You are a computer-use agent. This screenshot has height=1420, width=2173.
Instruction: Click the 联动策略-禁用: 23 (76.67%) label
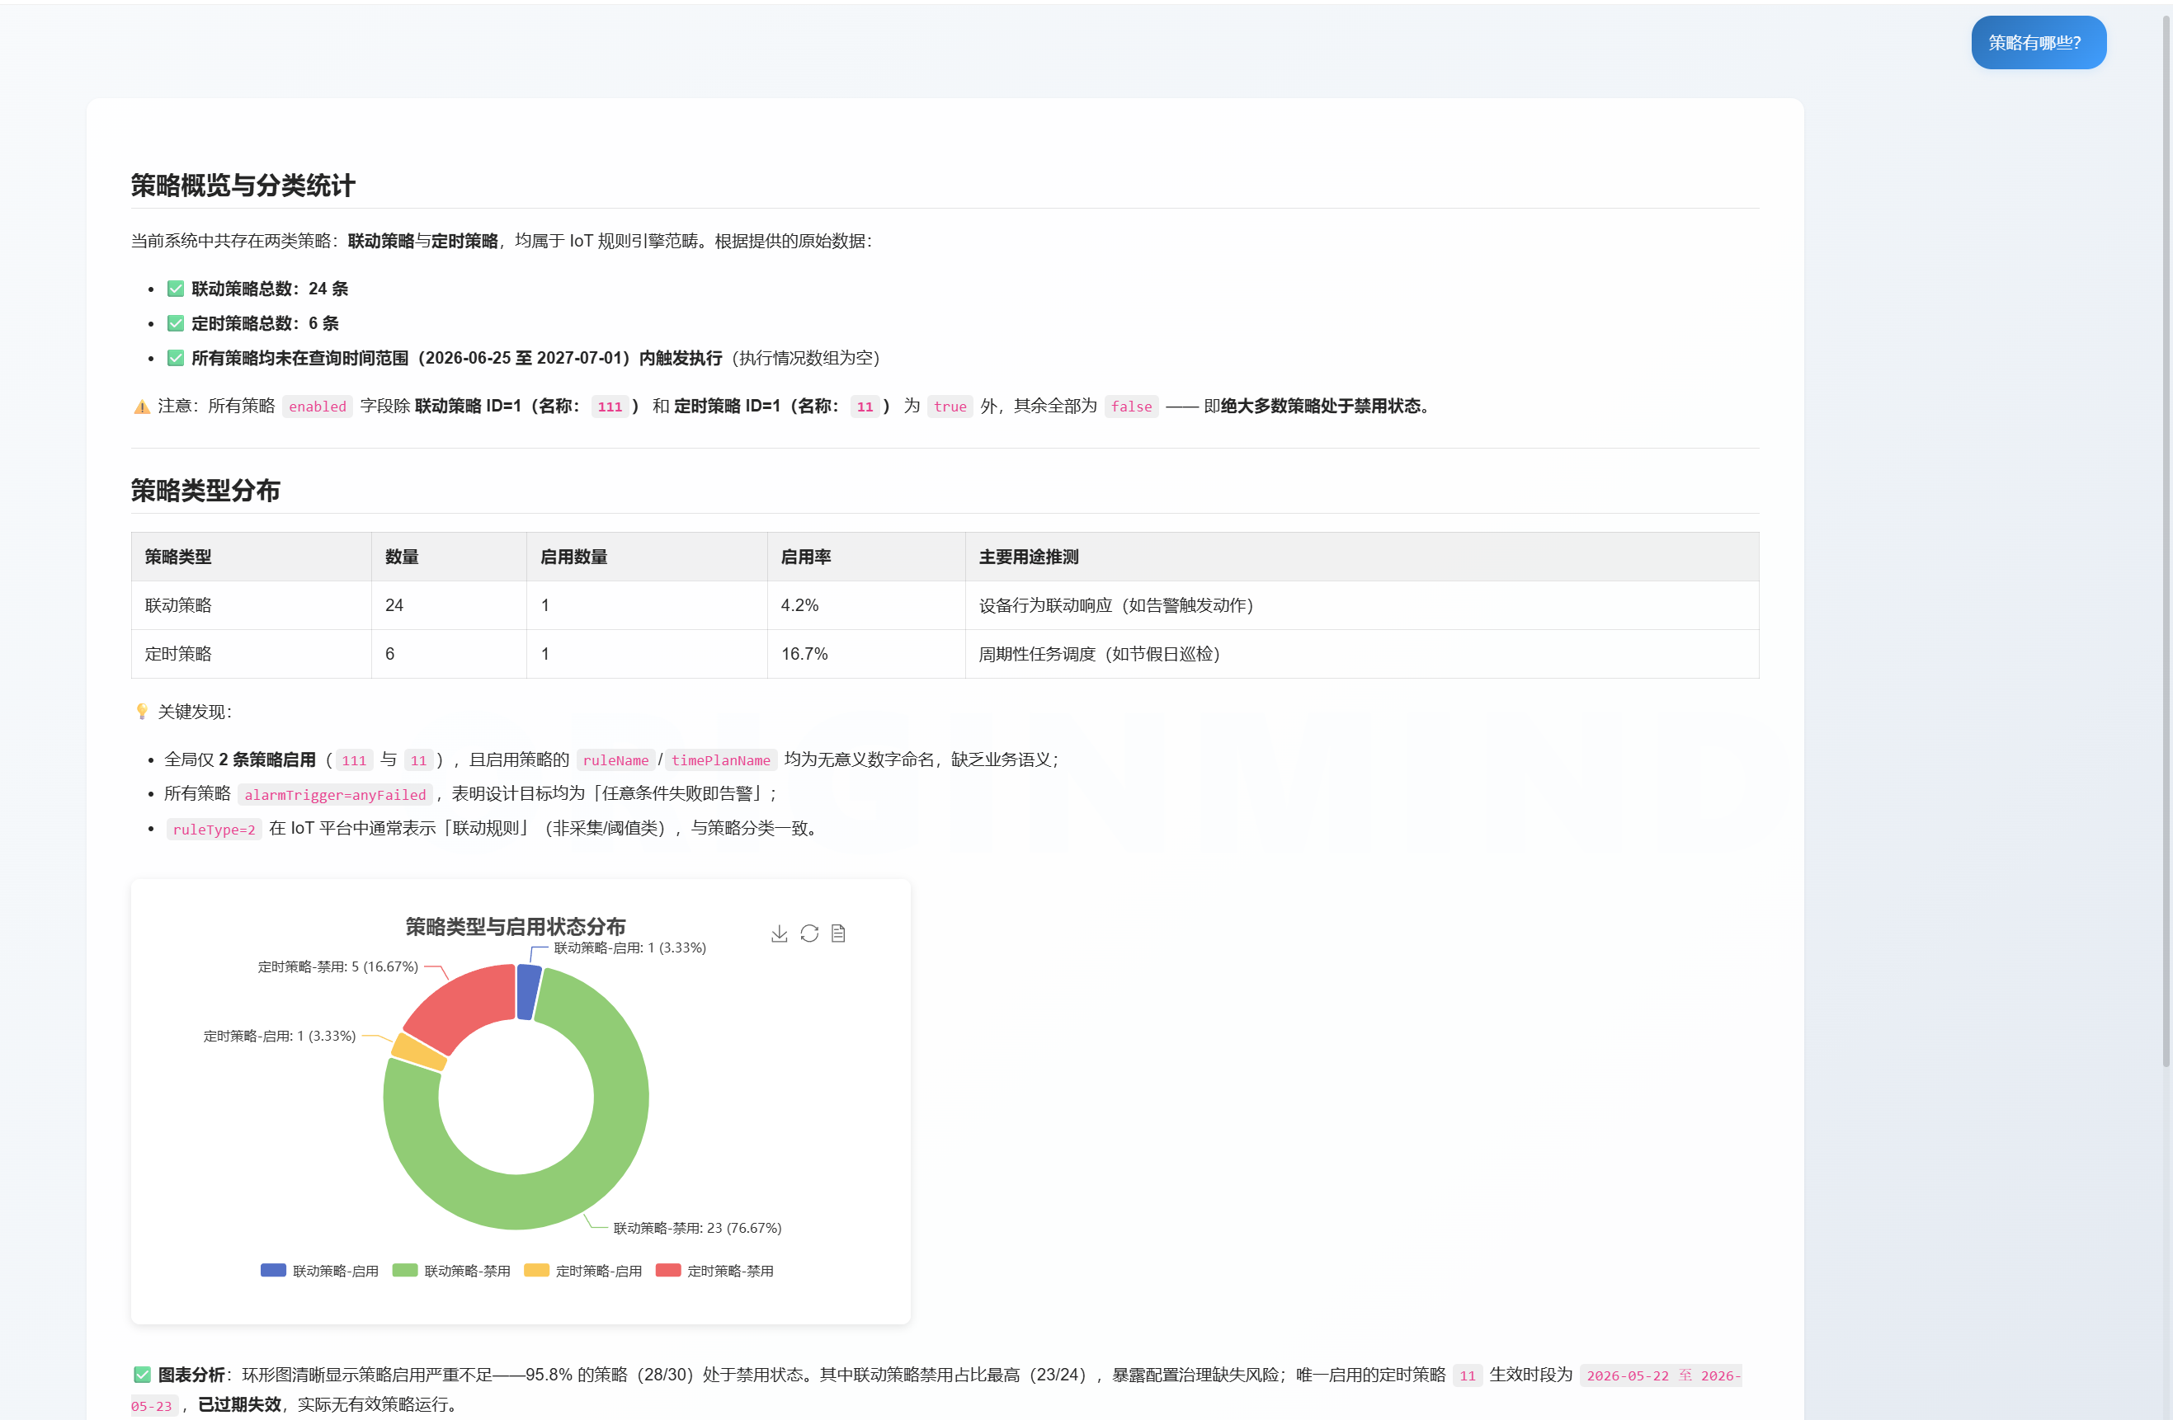pyautogui.click(x=698, y=1227)
